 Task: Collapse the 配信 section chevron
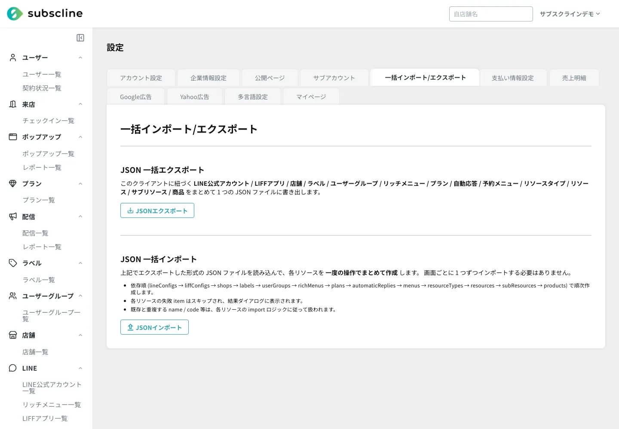point(80,217)
